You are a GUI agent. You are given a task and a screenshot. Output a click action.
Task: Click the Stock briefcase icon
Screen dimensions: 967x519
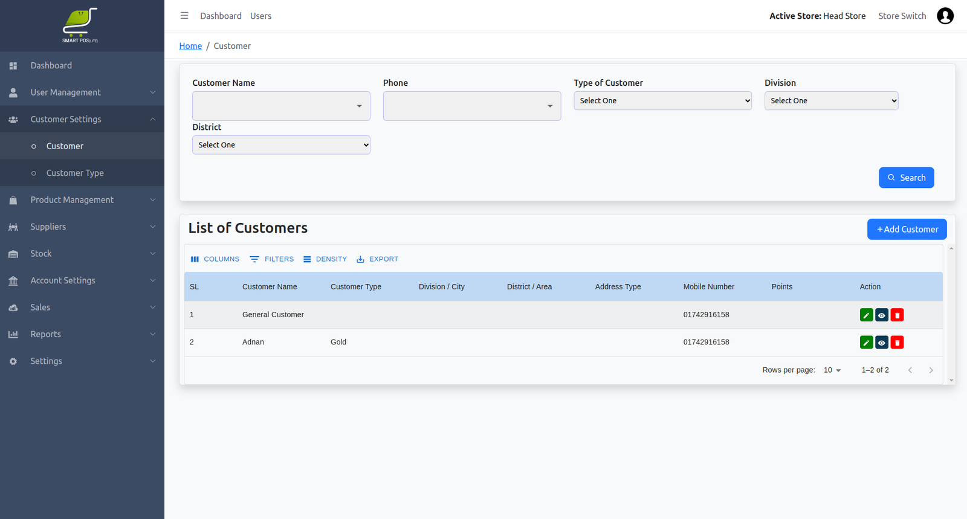[x=13, y=254]
